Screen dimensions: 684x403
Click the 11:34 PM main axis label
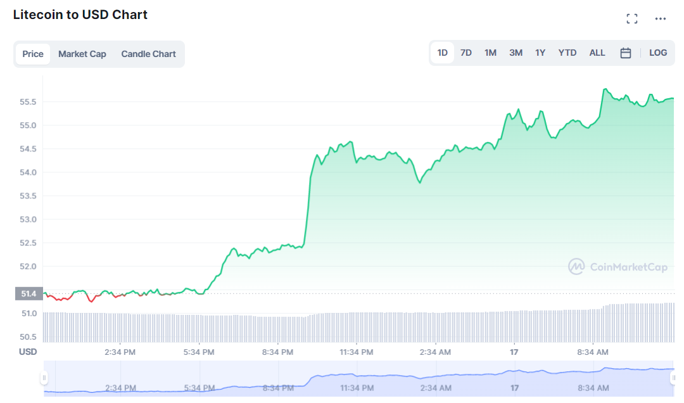[357, 352]
